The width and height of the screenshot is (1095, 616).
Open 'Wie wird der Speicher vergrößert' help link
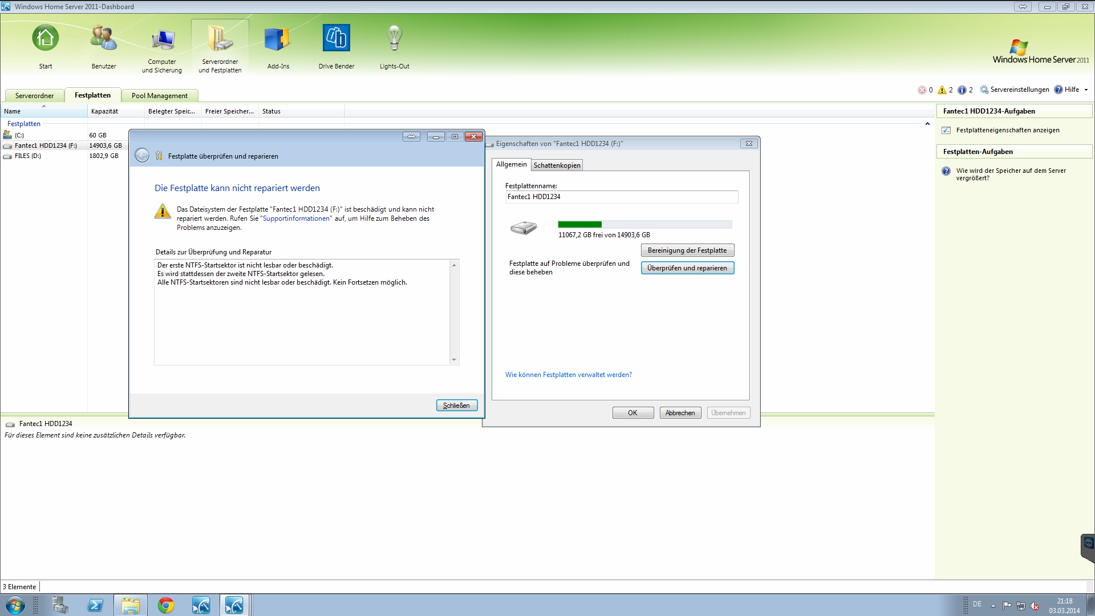(1011, 175)
